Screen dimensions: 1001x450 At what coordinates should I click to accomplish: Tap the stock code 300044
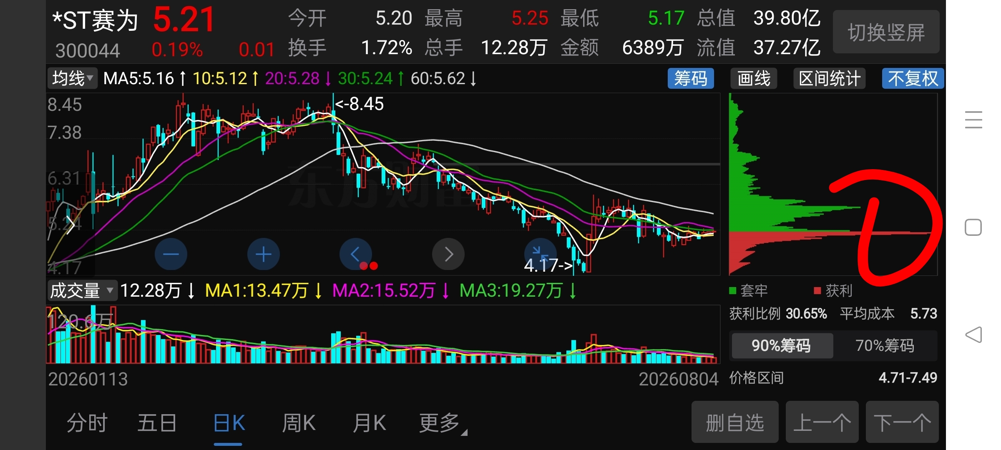88,51
